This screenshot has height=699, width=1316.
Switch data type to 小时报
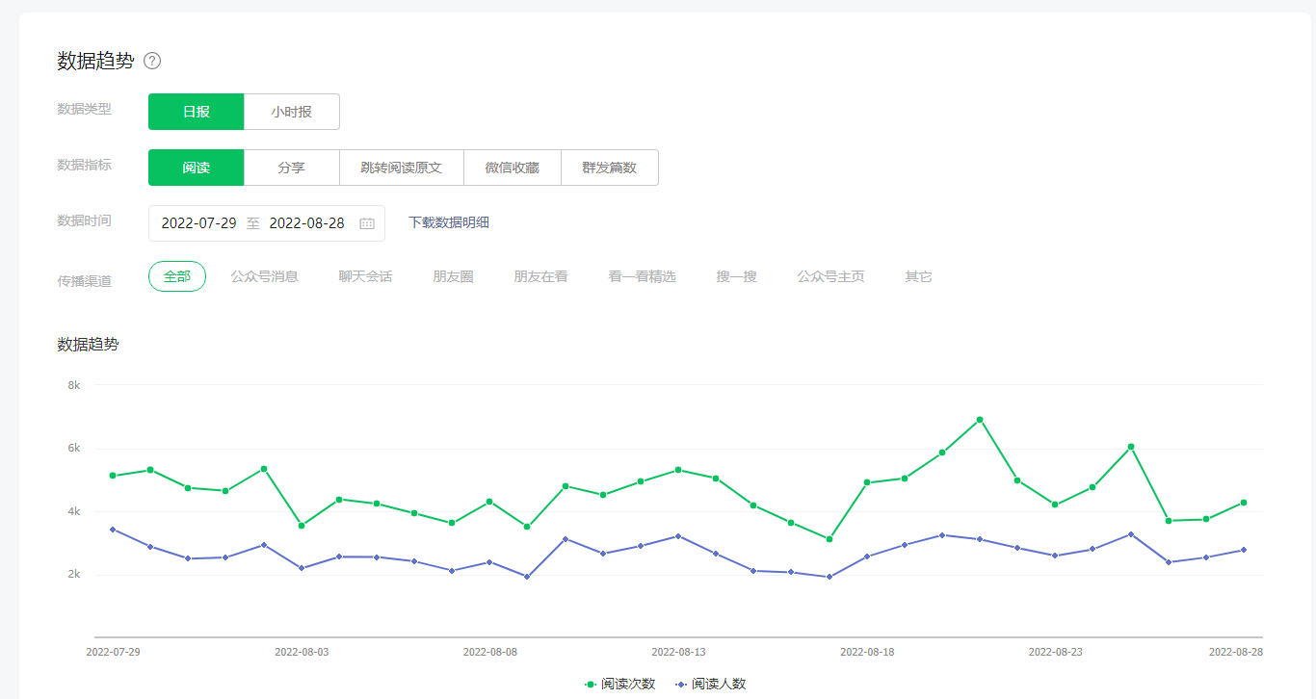pyautogui.click(x=291, y=112)
